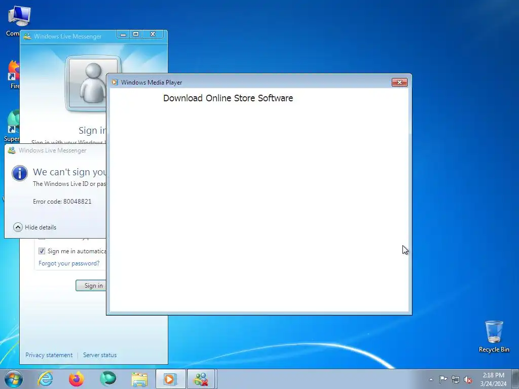Click the Download Online Store Software heading
The width and height of the screenshot is (519, 389).
[x=228, y=98]
